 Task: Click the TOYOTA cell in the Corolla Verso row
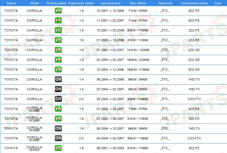pyautogui.click(x=11, y=148)
